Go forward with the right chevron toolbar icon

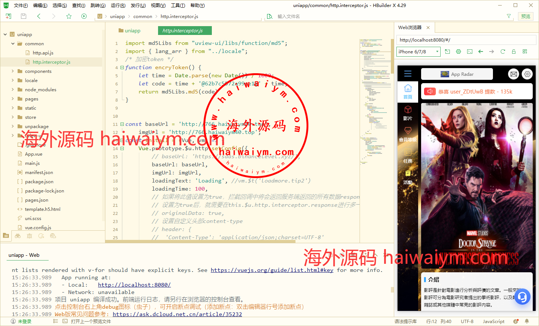tap(54, 16)
